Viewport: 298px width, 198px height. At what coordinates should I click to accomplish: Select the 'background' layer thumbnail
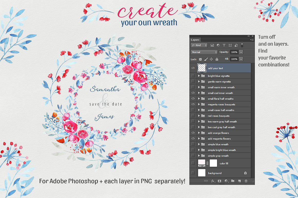point(202,173)
